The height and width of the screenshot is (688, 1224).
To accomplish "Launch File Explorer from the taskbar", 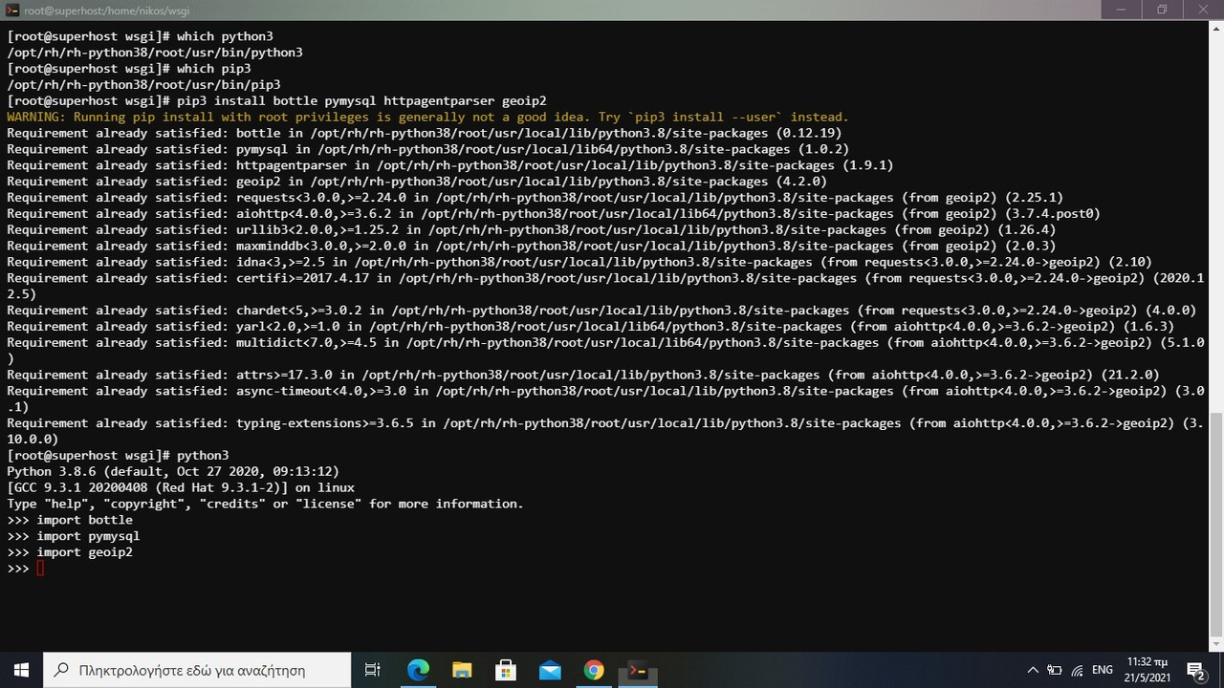I will 462,670.
